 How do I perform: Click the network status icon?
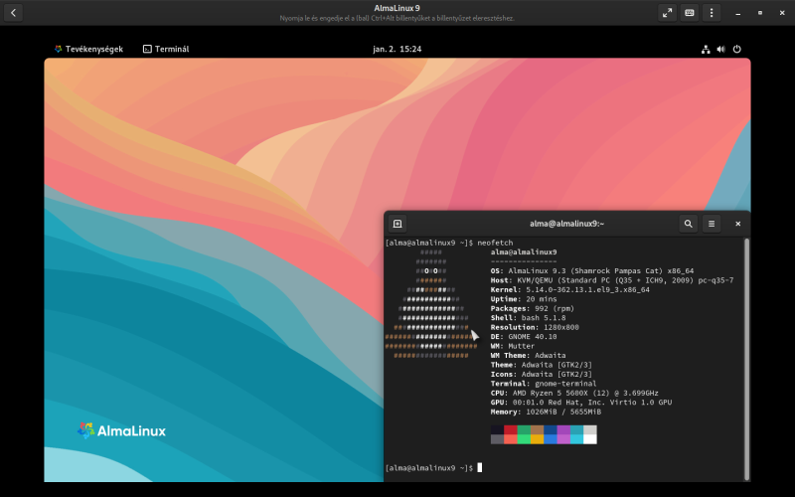pos(706,49)
